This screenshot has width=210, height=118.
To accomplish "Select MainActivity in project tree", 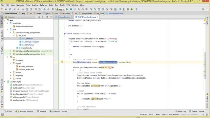I will pyautogui.click(x=27, y=48).
